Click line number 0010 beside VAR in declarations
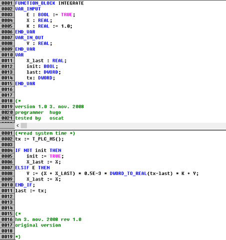This screenshot has height=240, width=226. tap(7, 55)
